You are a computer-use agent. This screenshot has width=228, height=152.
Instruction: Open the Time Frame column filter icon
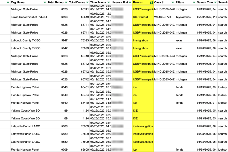109,3
